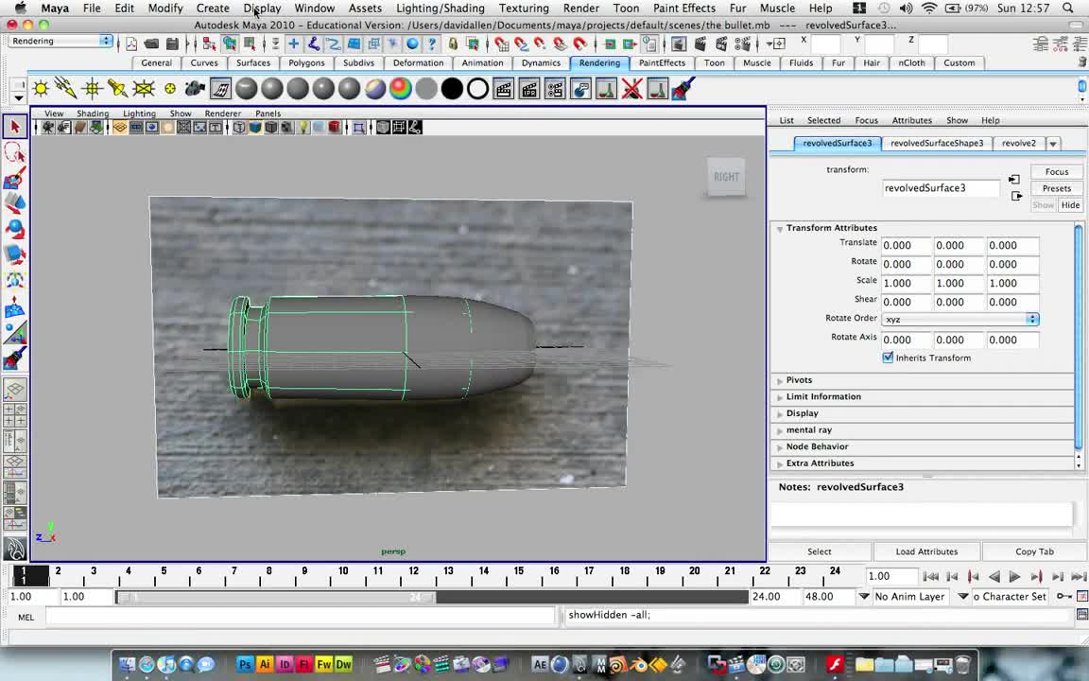Toggle snap to curves magnet icon
Viewport: 1089px width, 681px height.
coord(521,44)
